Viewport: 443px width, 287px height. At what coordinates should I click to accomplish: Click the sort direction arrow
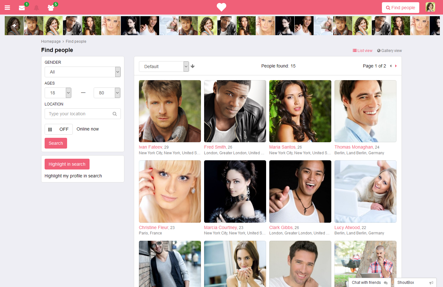193,66
